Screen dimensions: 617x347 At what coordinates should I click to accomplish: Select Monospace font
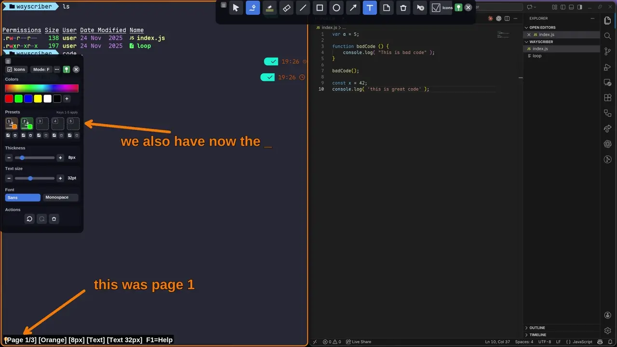(60, 198)
